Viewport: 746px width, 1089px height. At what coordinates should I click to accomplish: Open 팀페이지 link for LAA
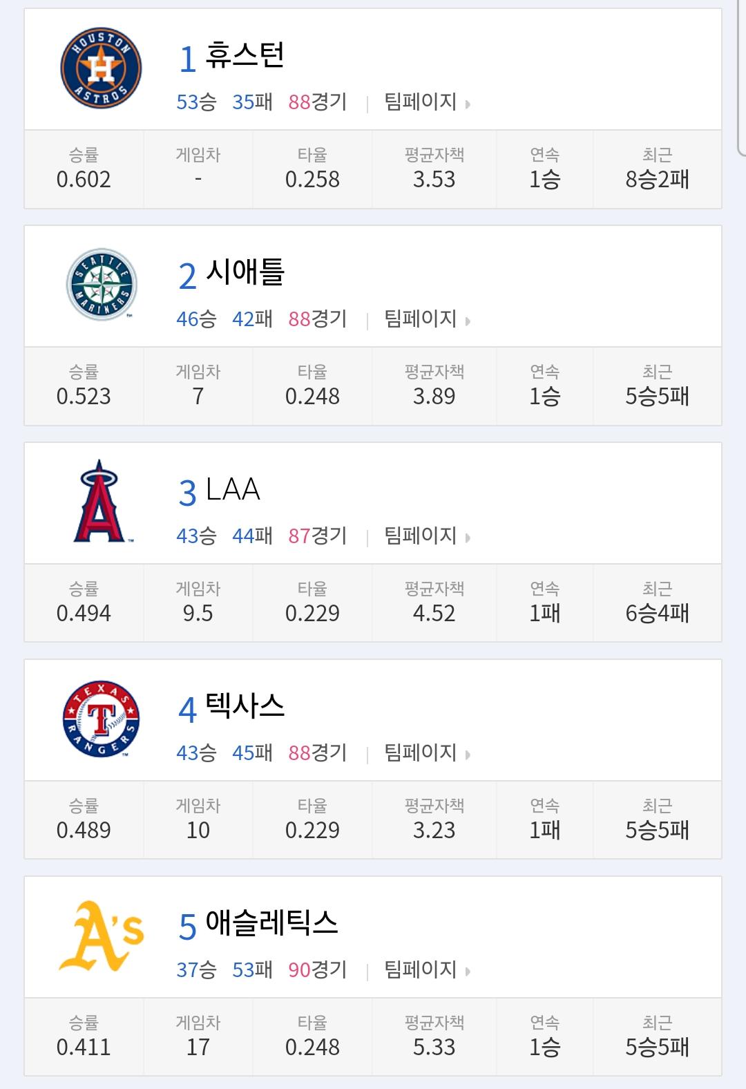[420, 536]
